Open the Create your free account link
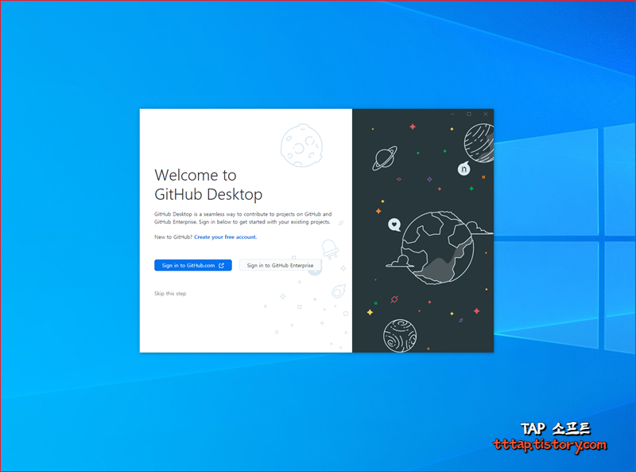636x472 pixels. click(226, 237)
